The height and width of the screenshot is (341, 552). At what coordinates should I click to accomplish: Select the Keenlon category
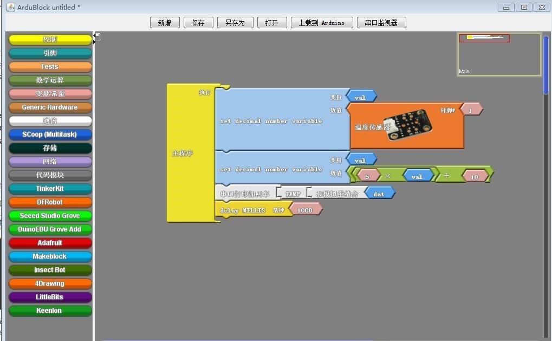(x=50, y=311)
